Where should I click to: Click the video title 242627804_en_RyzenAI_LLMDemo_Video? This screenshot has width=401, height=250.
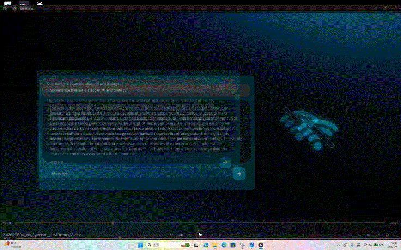42,235
